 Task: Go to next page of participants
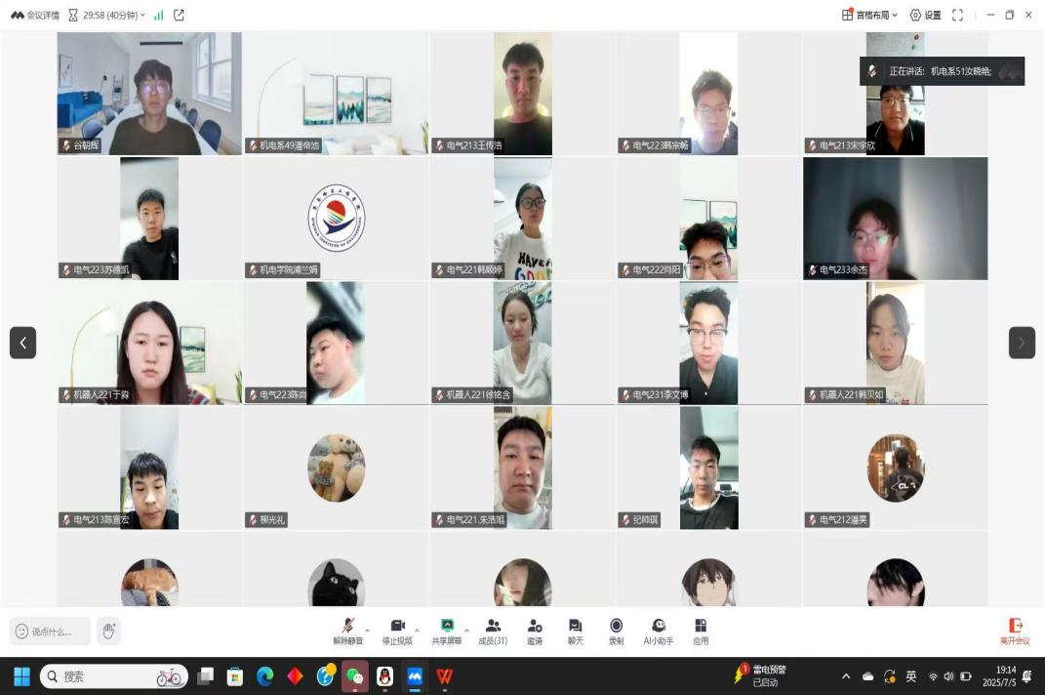click(x=1022, y=343)
